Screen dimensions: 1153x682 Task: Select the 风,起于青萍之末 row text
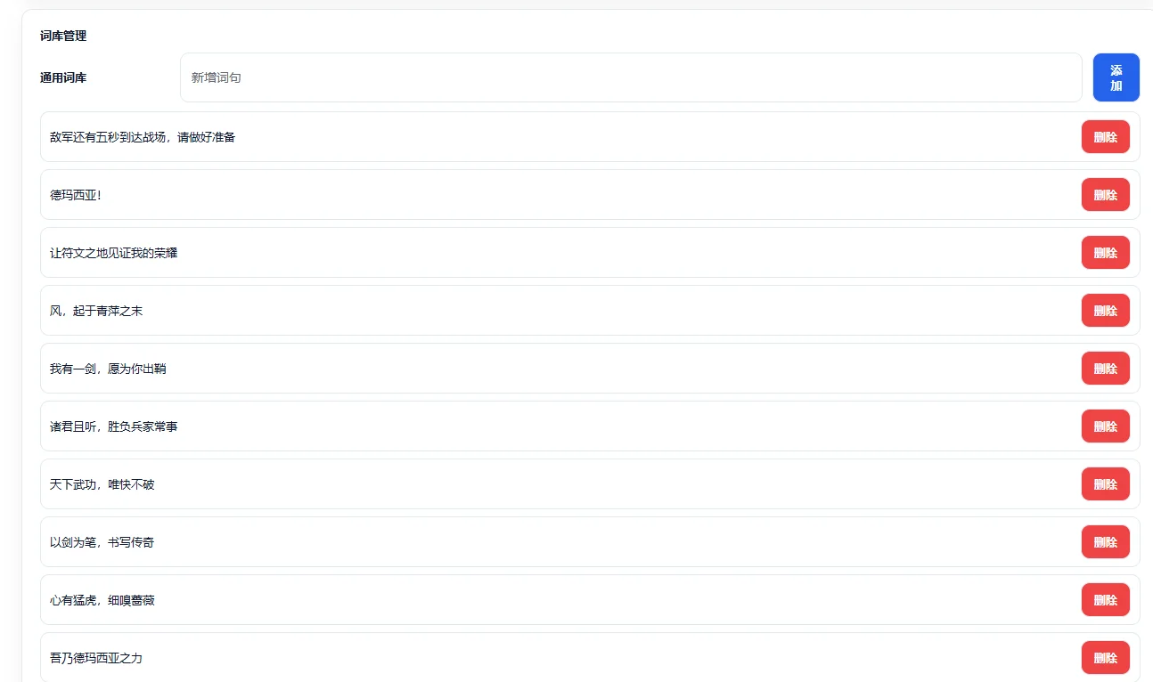(96, 311)
